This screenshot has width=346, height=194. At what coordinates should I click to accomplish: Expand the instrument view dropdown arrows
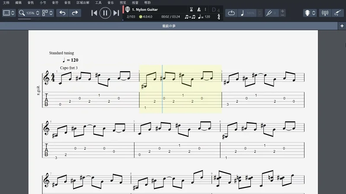pos(314,13)
